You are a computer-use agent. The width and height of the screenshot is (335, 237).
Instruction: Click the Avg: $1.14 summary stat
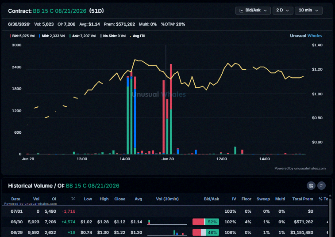[89, 24]
